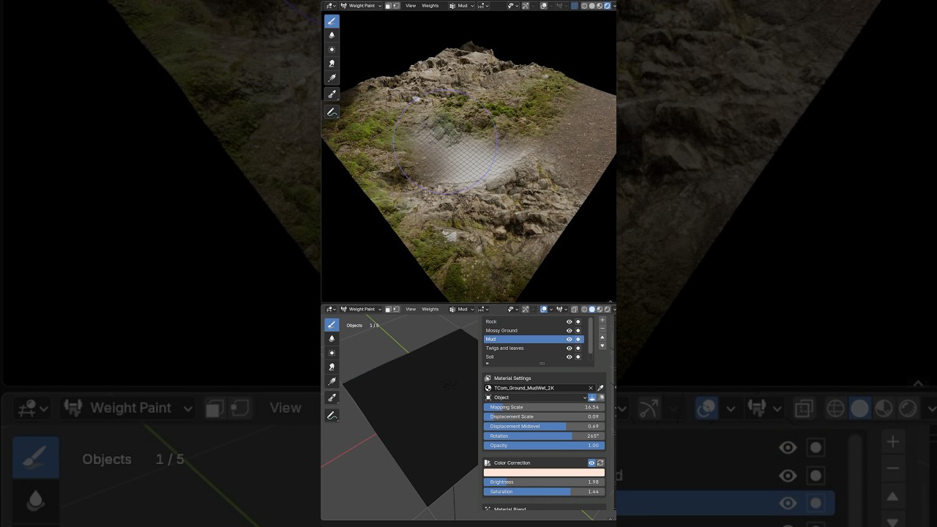This screenshot has height=527, width=937.
Task: Open the View menu in top viewport
Action: [x=411, y=5]
